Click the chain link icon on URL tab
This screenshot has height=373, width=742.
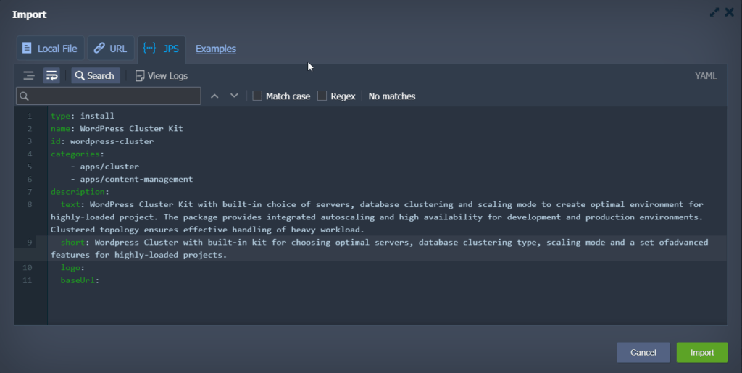pyautogui.click(x=99, y=48)
